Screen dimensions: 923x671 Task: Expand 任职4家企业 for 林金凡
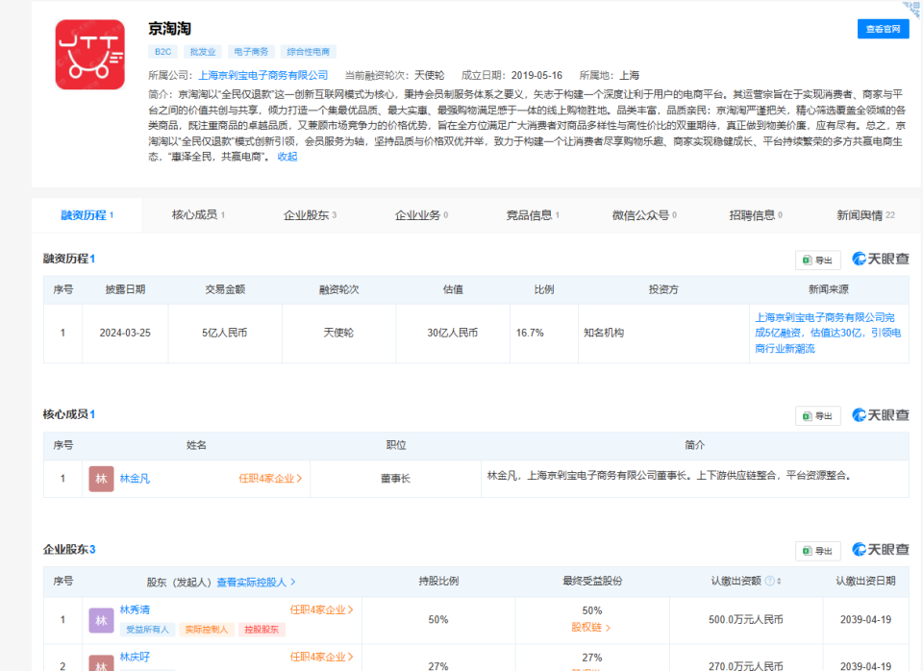click(x=270, y=479)
